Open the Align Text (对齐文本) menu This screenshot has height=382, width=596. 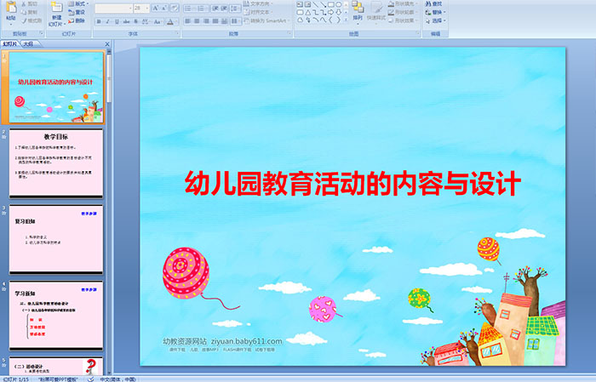[258, 12]
